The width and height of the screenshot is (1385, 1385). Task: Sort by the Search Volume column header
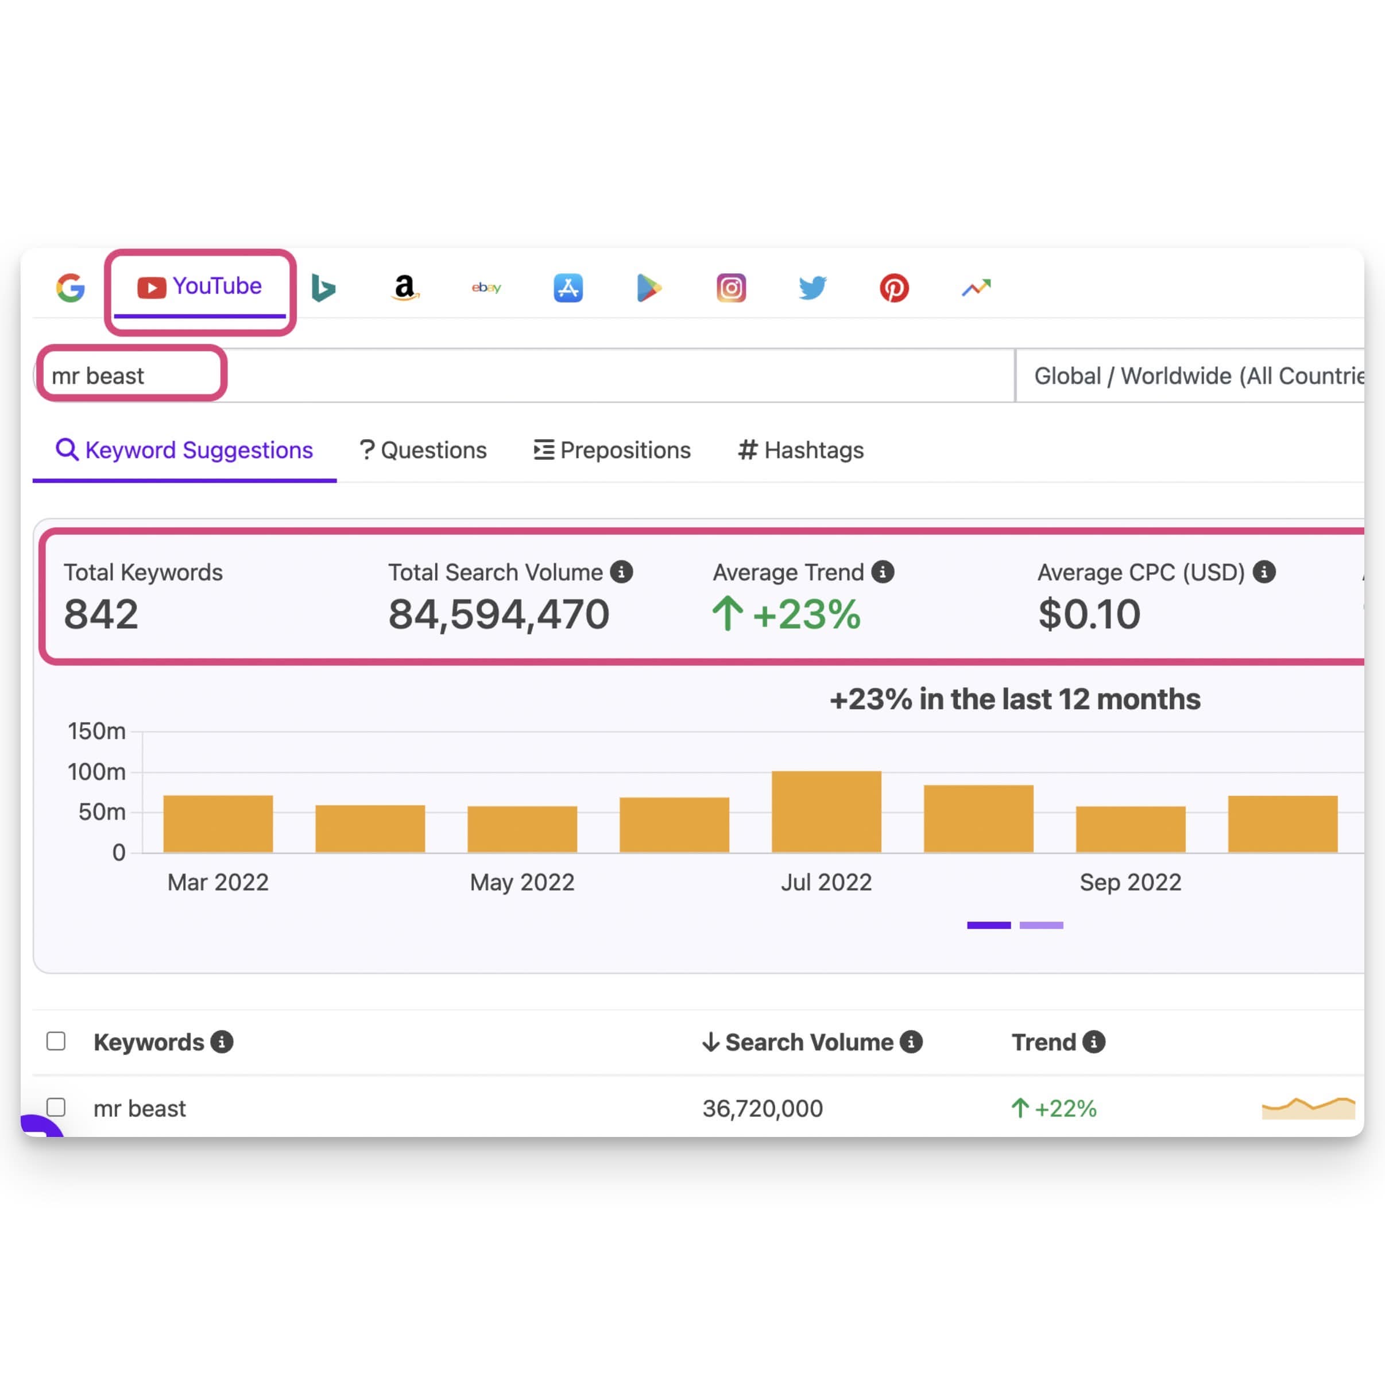[x=808, y=1042]
